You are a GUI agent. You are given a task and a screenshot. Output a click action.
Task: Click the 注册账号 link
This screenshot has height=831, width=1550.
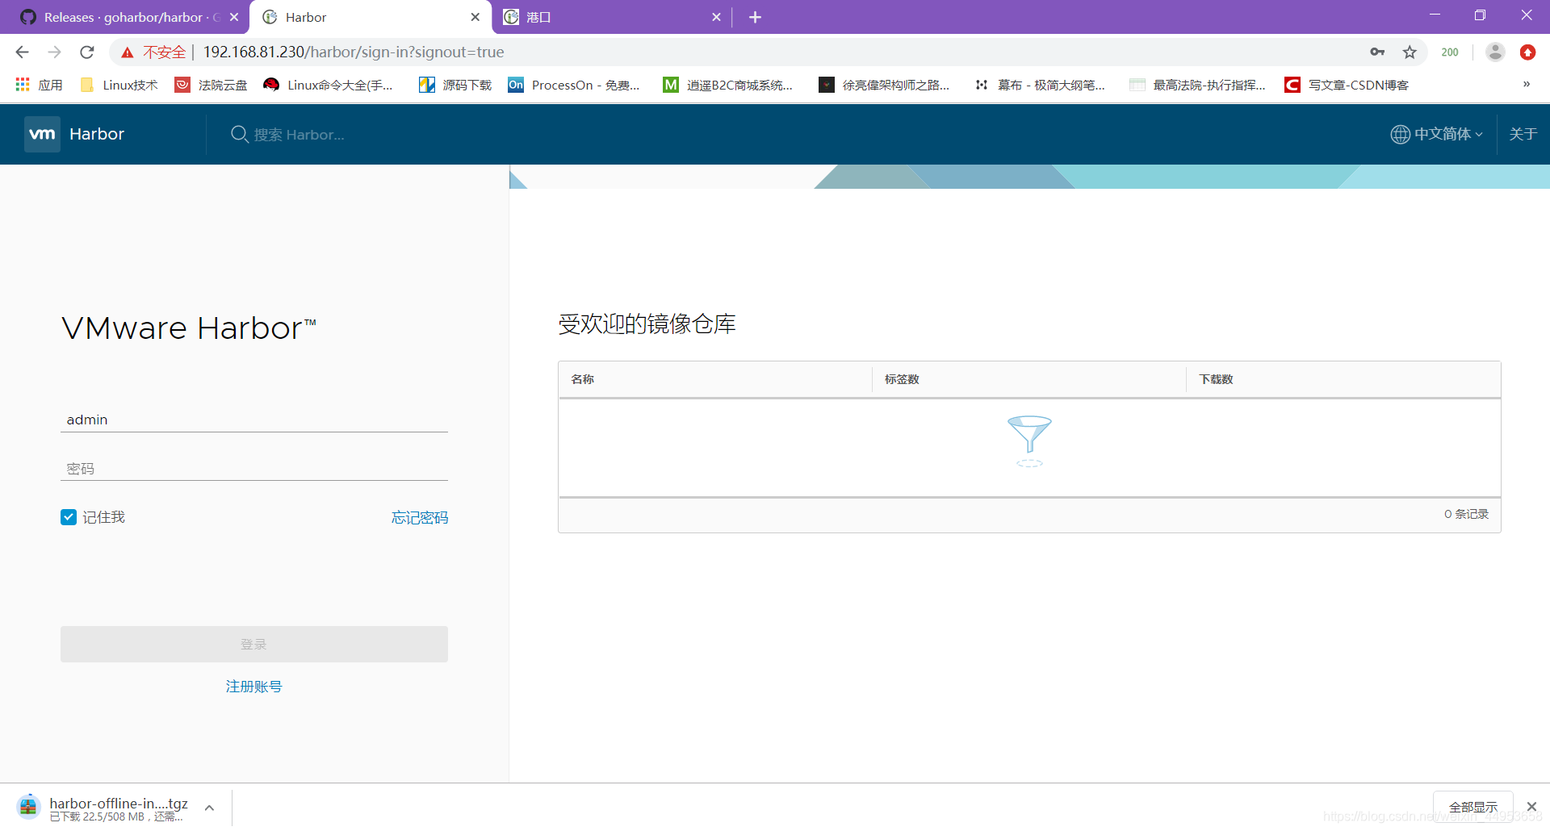253,686
